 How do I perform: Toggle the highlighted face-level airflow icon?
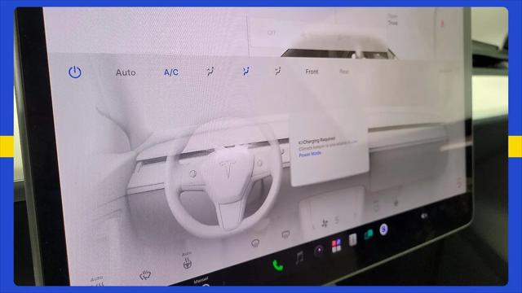[x=246, y=71]
